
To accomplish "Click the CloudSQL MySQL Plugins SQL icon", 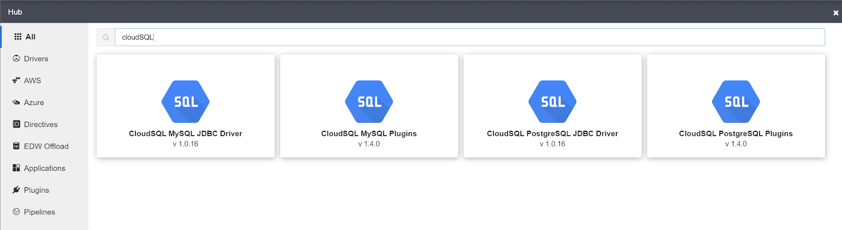I will point(369,101).
